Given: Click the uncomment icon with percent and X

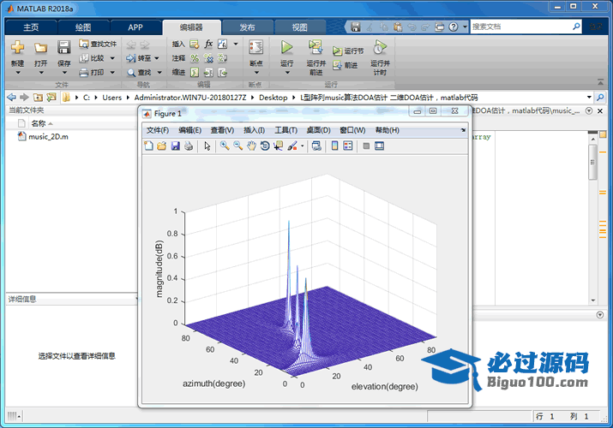Looking at the screenshot, I should (x=208, y=58).
